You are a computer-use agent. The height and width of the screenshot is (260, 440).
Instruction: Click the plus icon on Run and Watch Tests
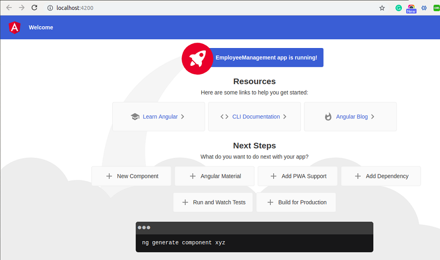(185, 202)
